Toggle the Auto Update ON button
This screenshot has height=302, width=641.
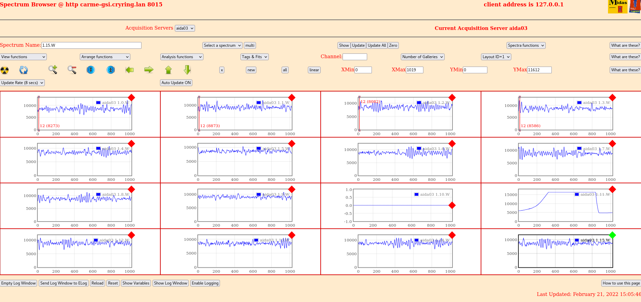[176, 83]
